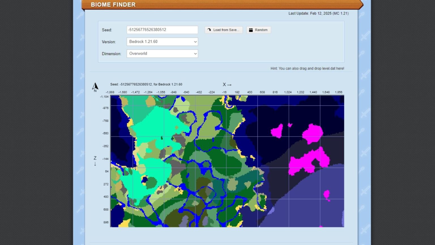Screen dimensions: 435x245
Task: Focus the Seed input field
Action: click(x=162, y=30)
